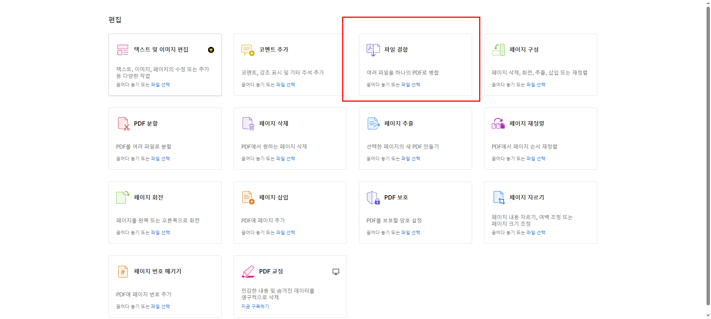Click 파일 선택 link in 파일 결합 card
Screen dimensions: 711x319
(411, 85)
